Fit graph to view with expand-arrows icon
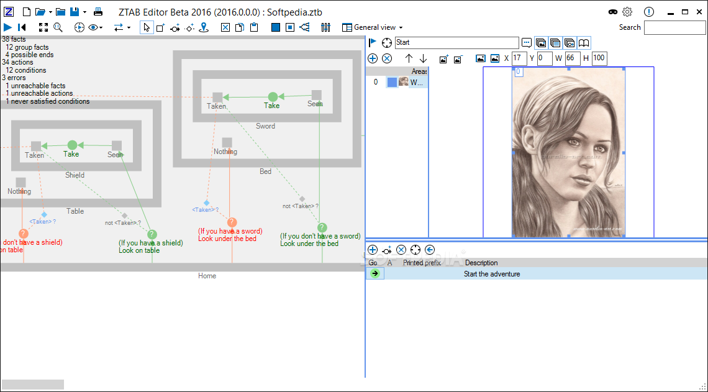Screen dimensions: 708x392 coord(43,27)
